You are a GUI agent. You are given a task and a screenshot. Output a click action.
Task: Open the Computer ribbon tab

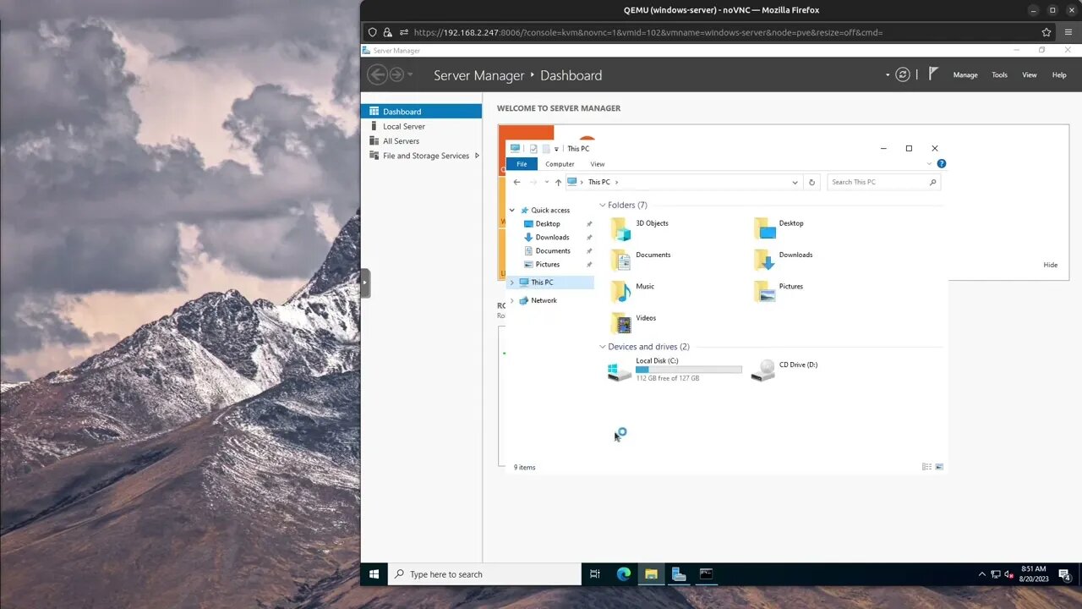560,164
